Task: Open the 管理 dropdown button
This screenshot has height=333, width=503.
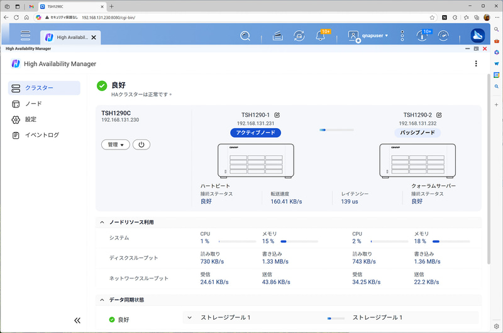Action: (116, 145)
